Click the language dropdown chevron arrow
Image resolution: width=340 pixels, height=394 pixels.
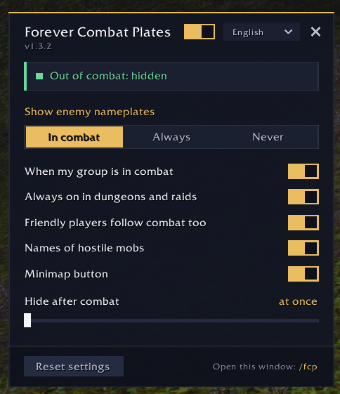[288, 32]
